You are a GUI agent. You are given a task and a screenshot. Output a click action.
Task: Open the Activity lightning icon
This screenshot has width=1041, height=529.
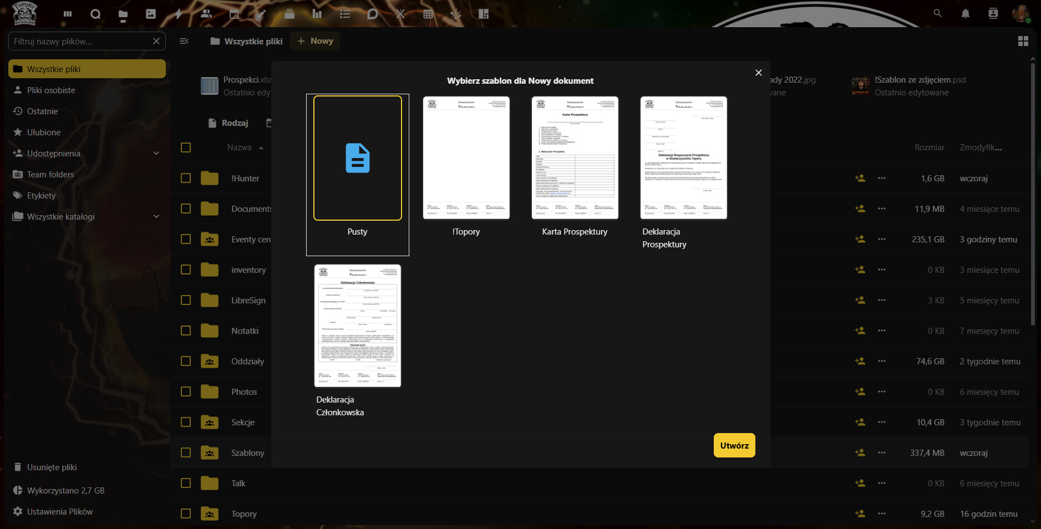coord(179,14)
